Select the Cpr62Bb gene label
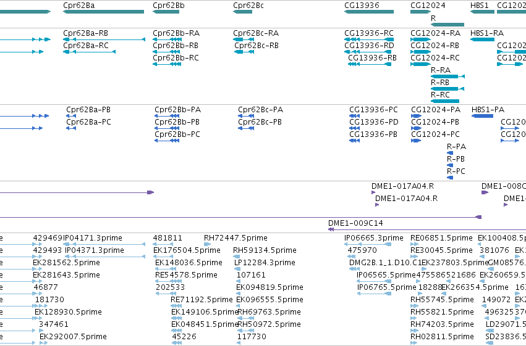Screen dimensions: 526x346 coord(168,6)
